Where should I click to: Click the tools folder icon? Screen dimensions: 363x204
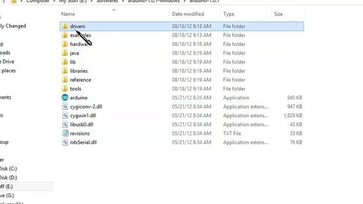[65, 88]
